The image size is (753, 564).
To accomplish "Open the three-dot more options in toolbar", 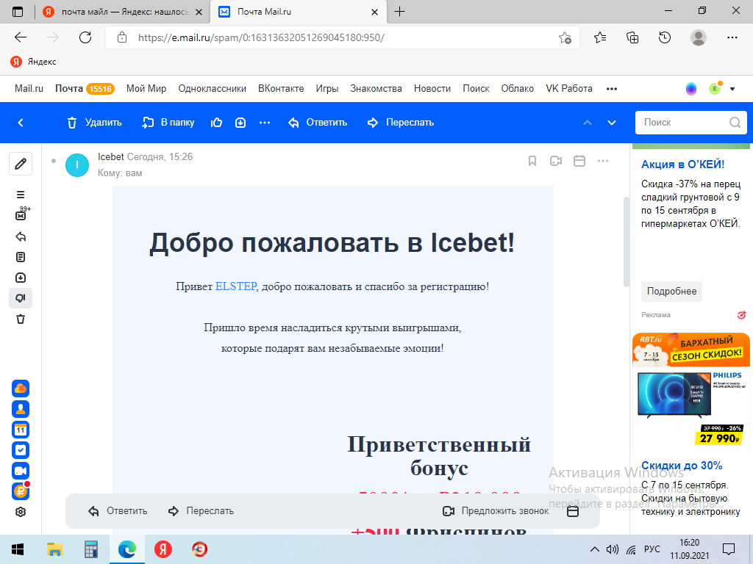I will tap(264, 122).
